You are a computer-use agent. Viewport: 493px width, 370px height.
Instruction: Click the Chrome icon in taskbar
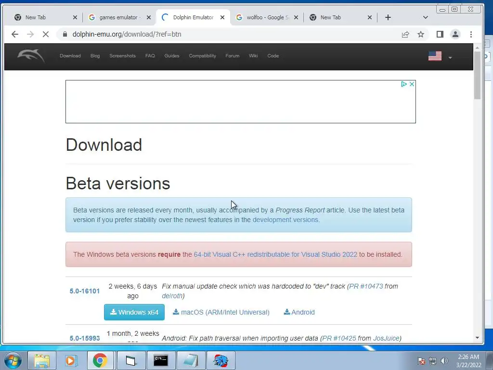point(100,360)
